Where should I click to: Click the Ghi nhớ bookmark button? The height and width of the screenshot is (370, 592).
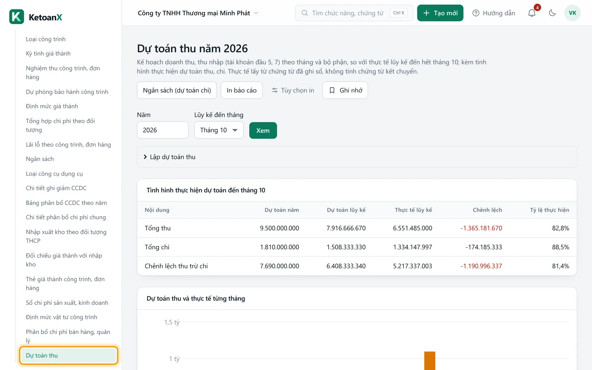345,90
